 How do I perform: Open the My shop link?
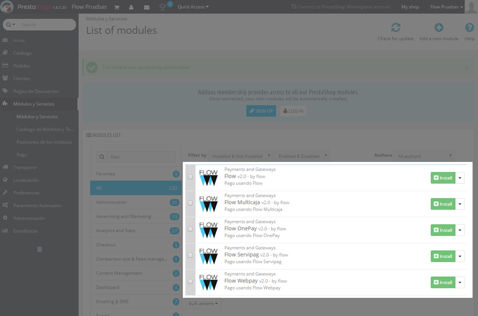click(x=410, y=7)
